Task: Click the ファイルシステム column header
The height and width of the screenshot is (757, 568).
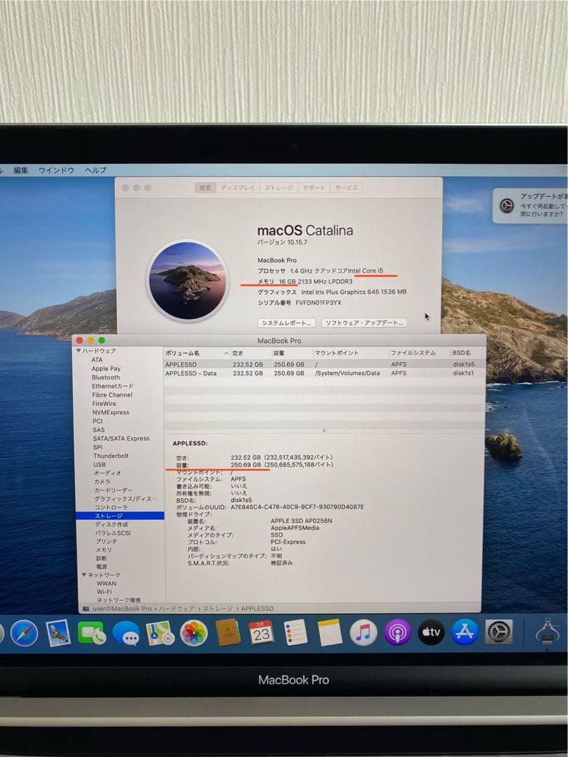Action: point(419,353)
